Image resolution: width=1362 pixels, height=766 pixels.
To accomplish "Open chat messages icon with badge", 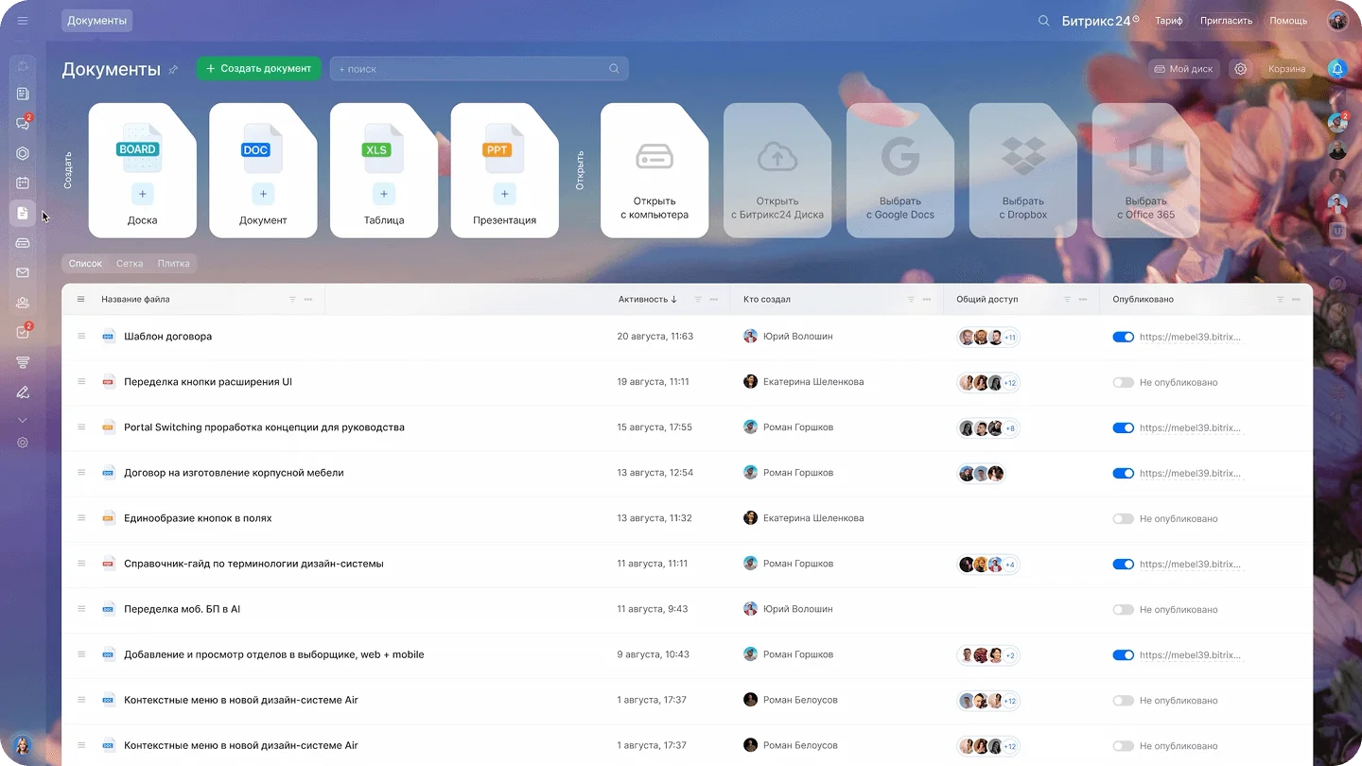I will pos(23,124).
